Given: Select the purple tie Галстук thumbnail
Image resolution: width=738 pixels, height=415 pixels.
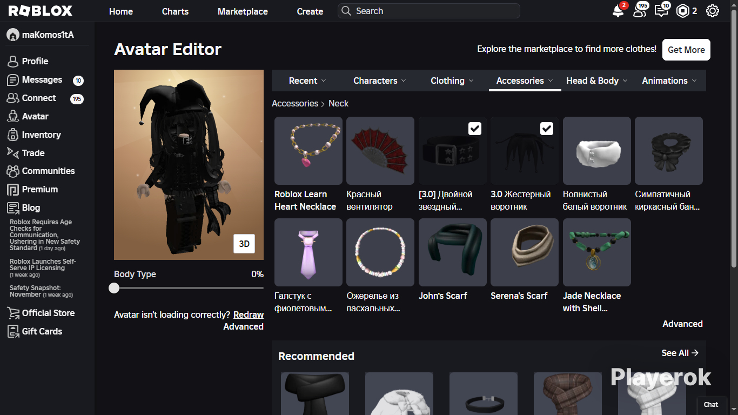Looking at the screenshot, I should [308, 252].
